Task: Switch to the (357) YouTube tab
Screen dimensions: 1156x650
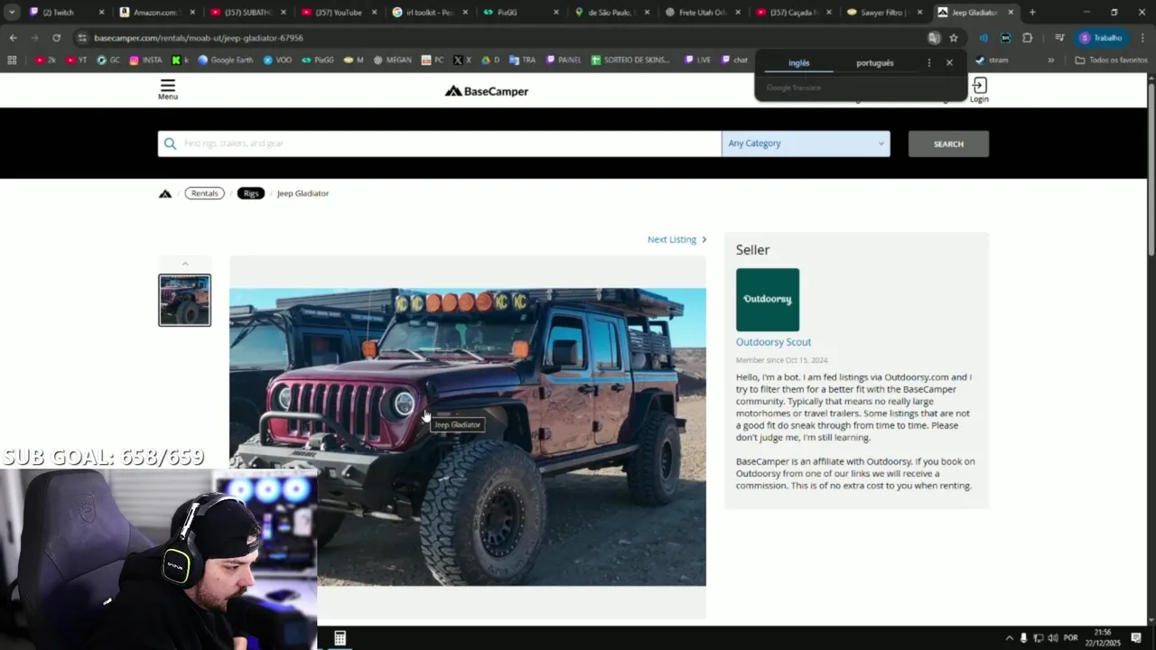Action: [x=338, y=13]
